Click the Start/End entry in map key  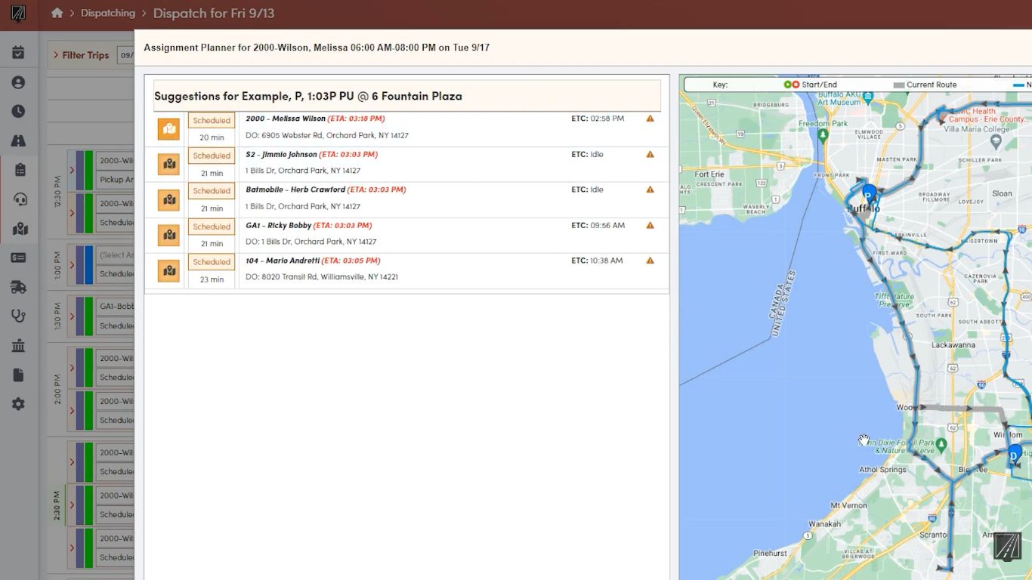pyautogui.click(x=810, y=85)
